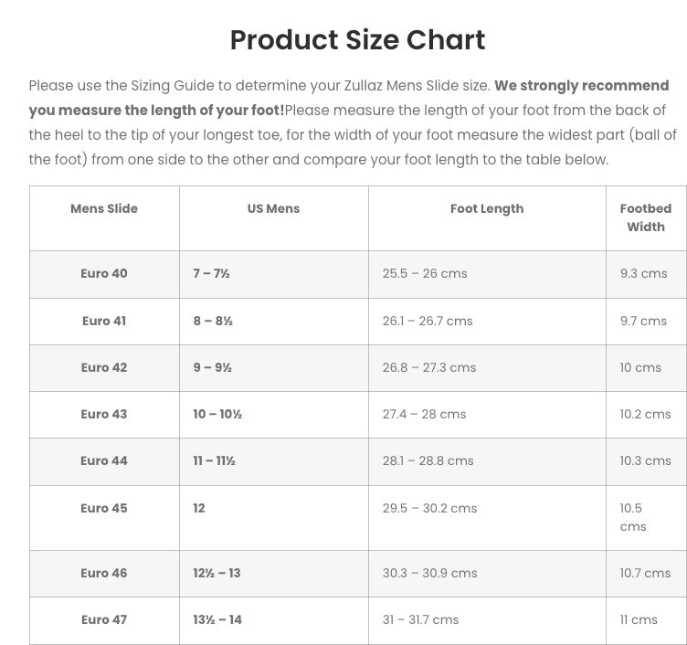Click the Footbed Width column header
This screenshot has width=687, height=645.
click(x=645, y=217)
